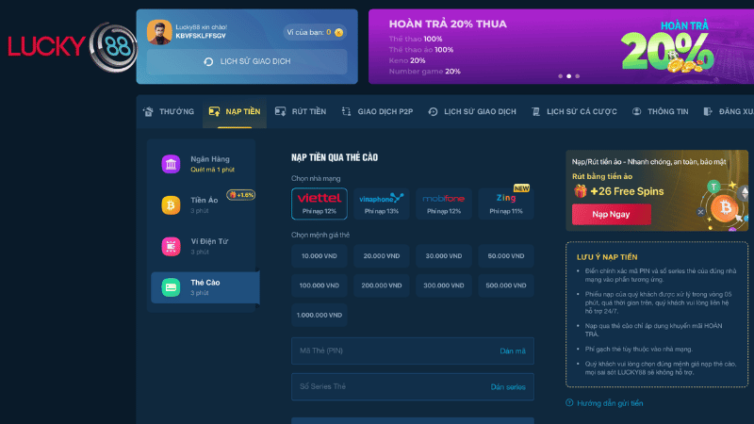Select 300.000 VND card value
Image resolution: width=754 pixels, height=424 pixels.
click(443, 285)
